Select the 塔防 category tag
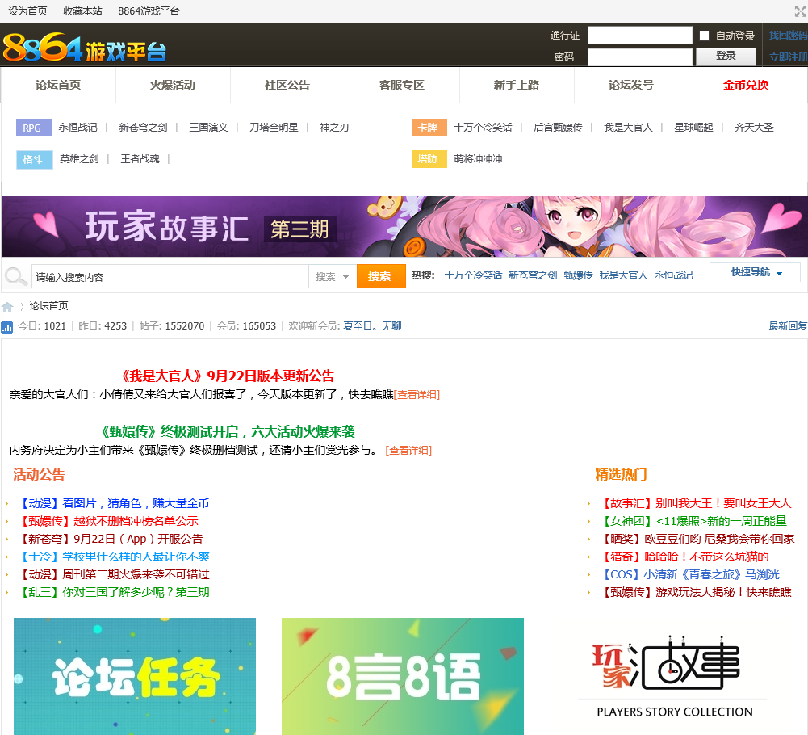The image size is (808, 735). (429, 159)
